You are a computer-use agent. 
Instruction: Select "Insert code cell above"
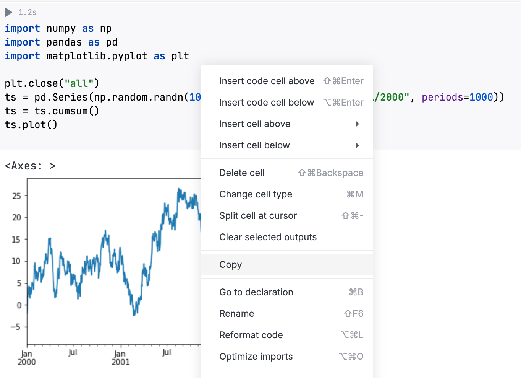pos(267,81)
